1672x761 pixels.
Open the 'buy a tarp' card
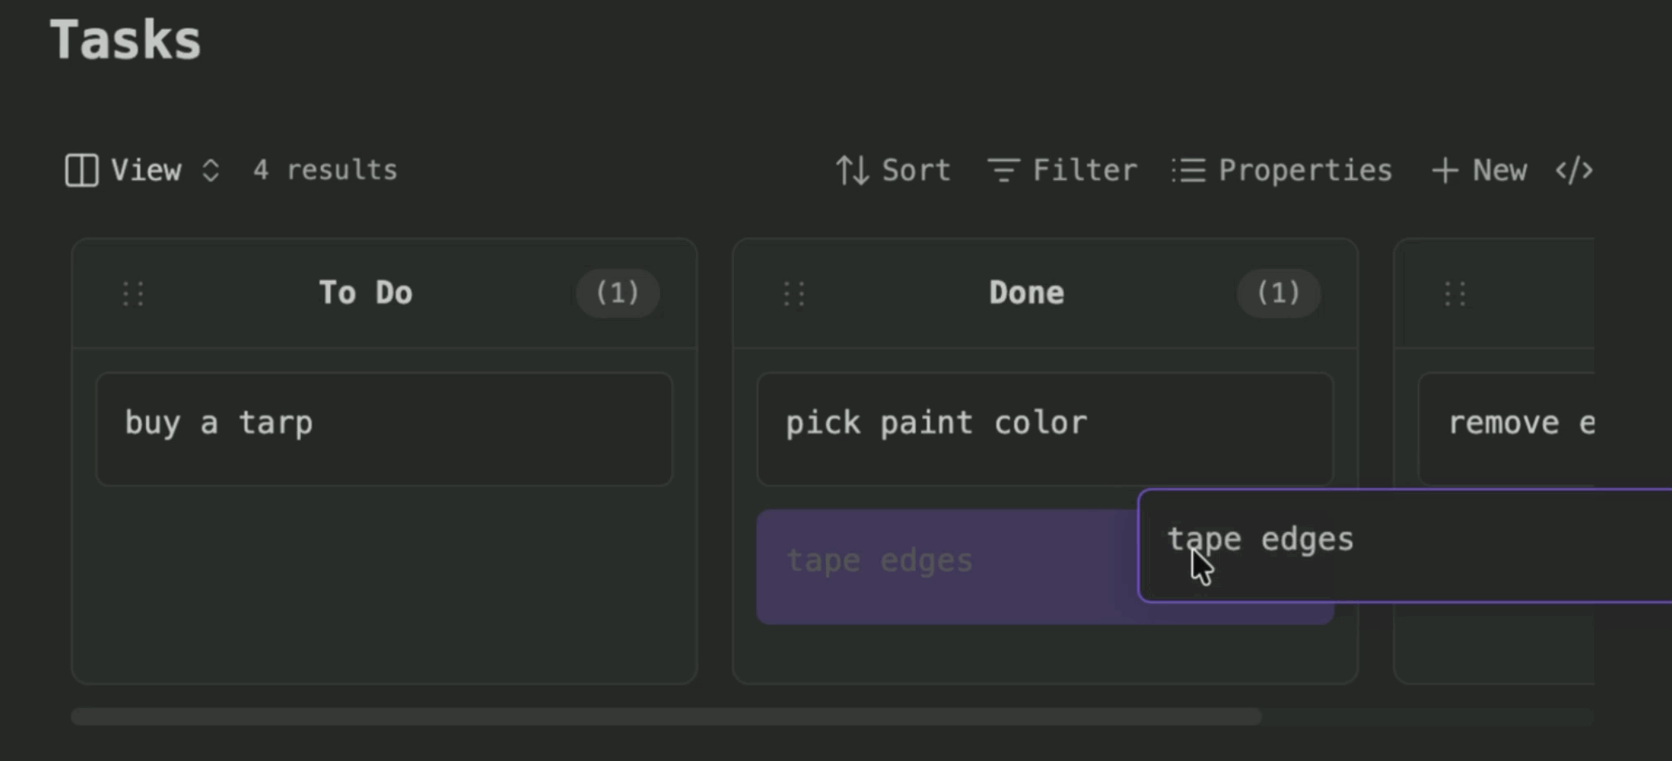coord(384,429)
